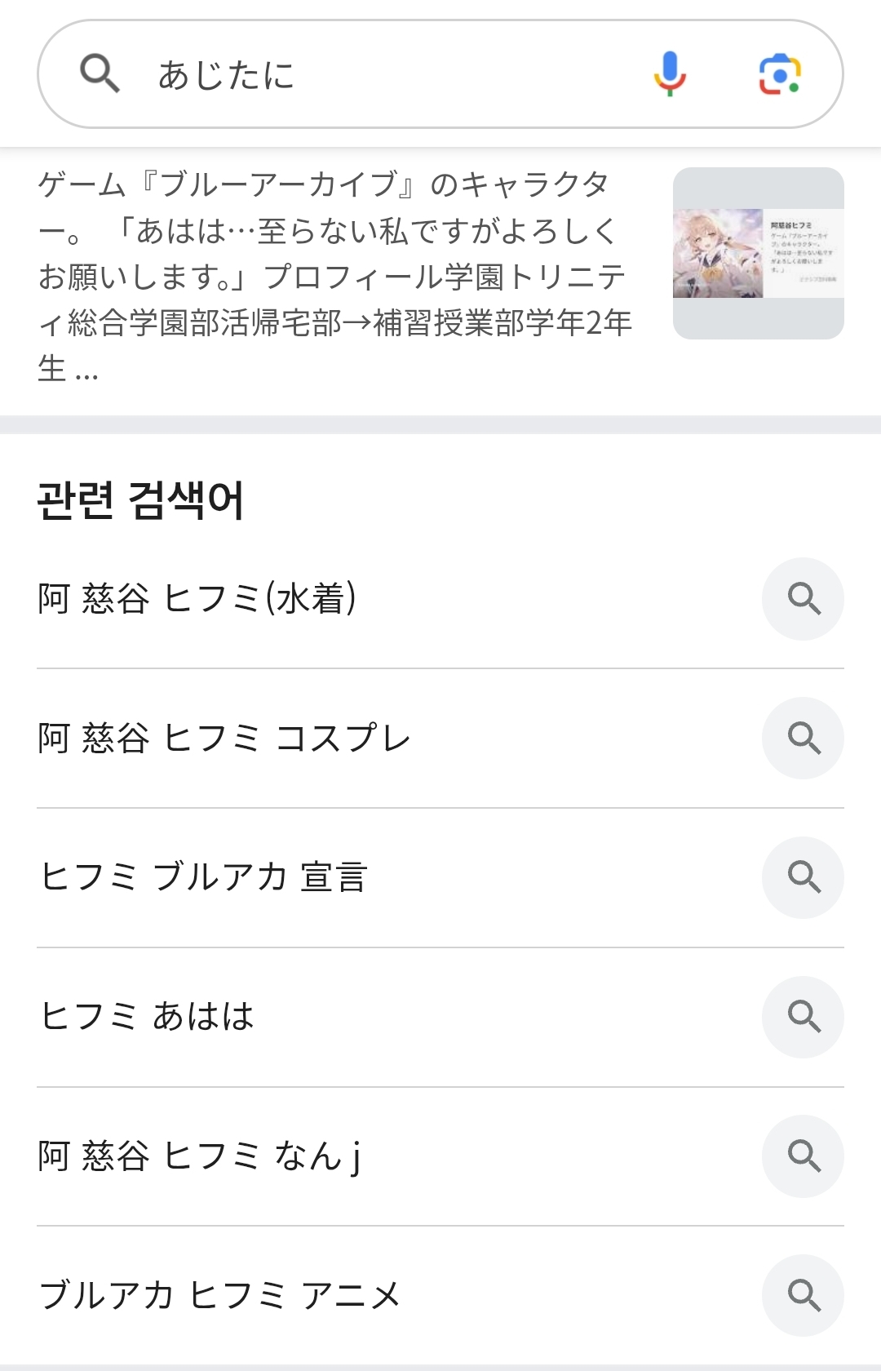
Task: Focus the search field containing あじたに
Action: point(367,74)
